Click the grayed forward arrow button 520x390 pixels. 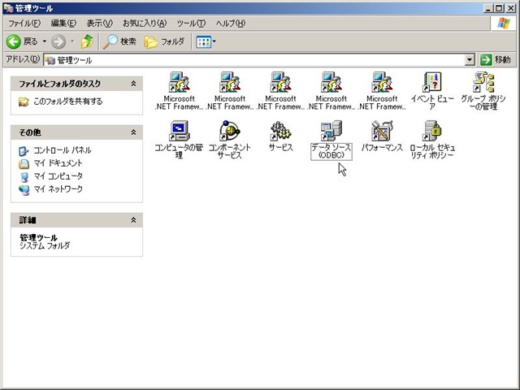point(58,41)
